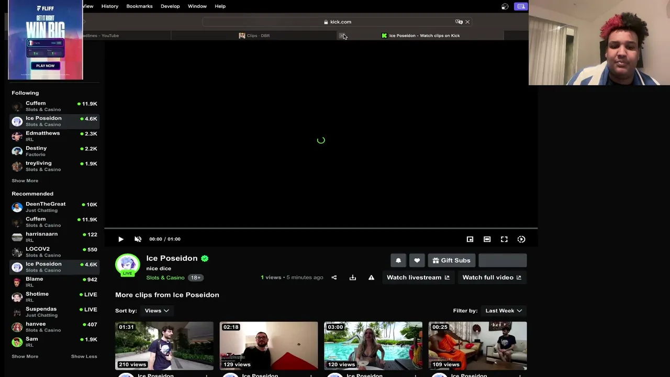Image resolution: width=670 pixels, height=377 pixels.
Task: Click the Gift Subs button
Action: pyautogui.click(x=451, y=260)
